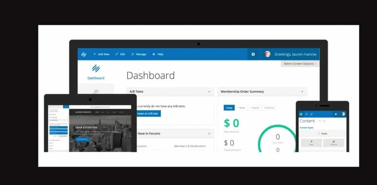This screenshot has height=185, width=377.
Task: Open the Manage menu
Action: pos(139,54)
